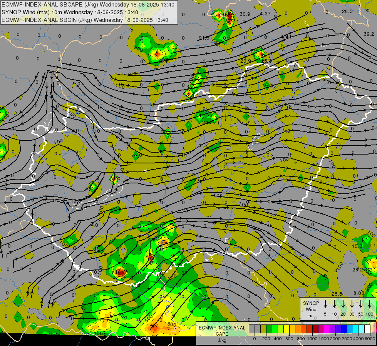The width and height of the screenshot is (377, 346).
Task: Click the 8.03 value on the map
Action: (x=359, y=293)
